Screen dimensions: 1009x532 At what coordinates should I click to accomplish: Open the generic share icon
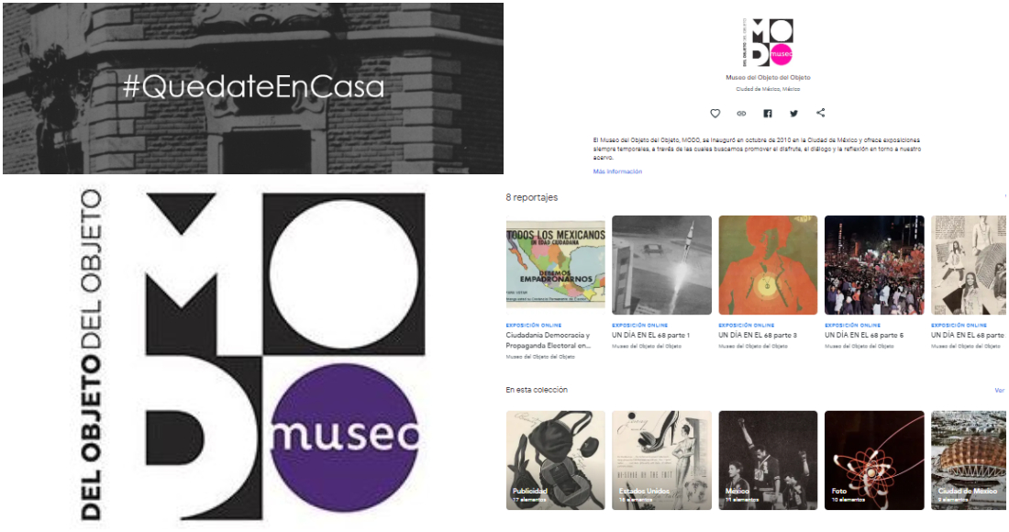(x=820, y=113)
